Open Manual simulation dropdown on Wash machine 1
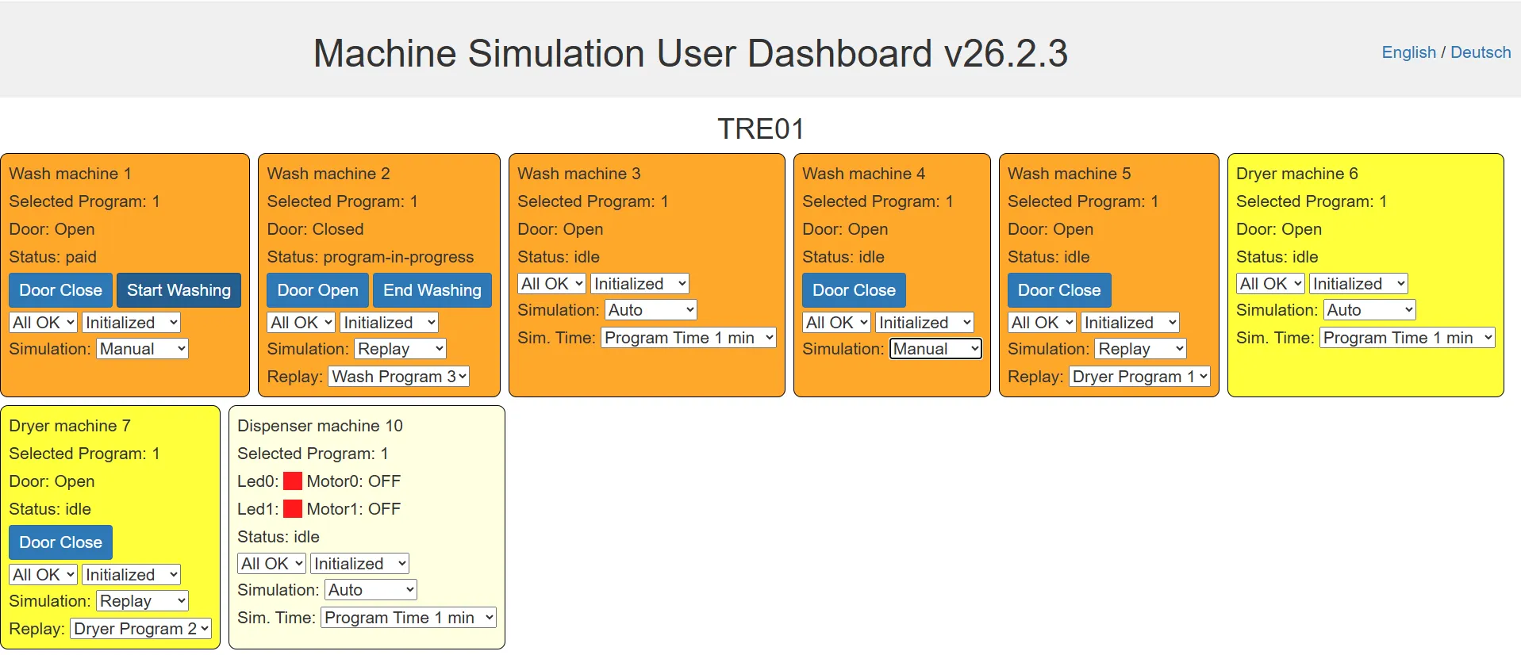Viewport: 1521px width, 655px height. click(143, 349)
